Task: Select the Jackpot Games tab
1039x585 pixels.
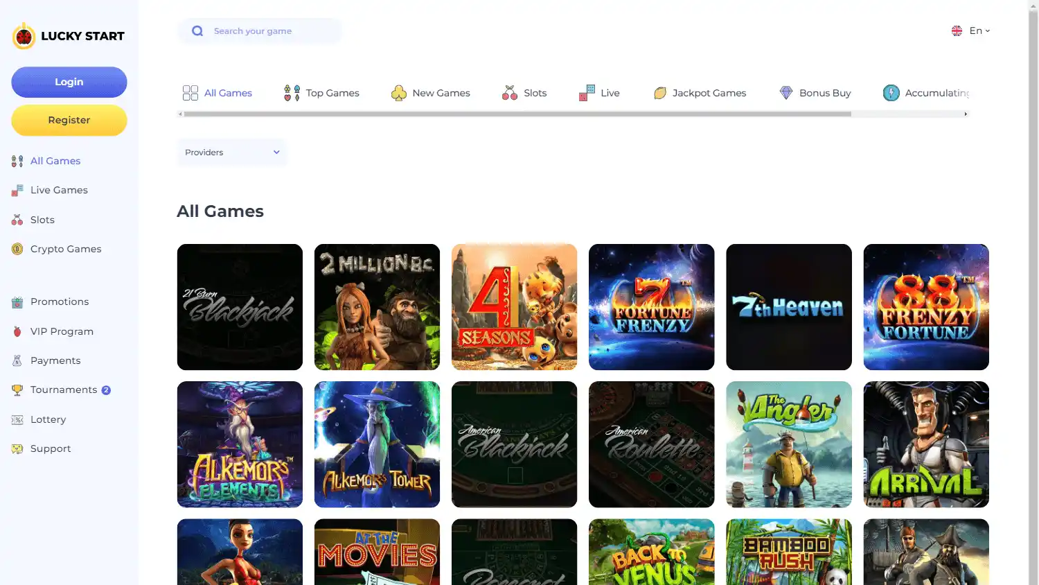Action: click(x=700, y=93)
